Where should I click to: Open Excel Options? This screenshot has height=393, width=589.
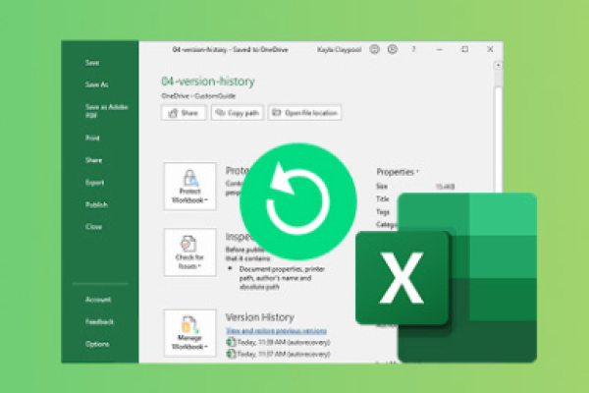(x=97, y=344)
